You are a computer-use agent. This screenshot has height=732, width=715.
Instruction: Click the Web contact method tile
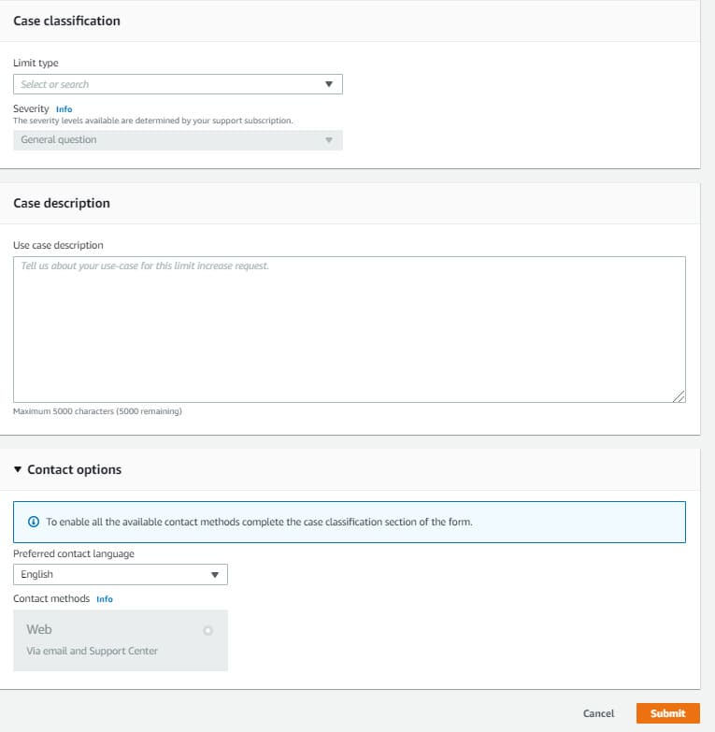tap(121, 640)
